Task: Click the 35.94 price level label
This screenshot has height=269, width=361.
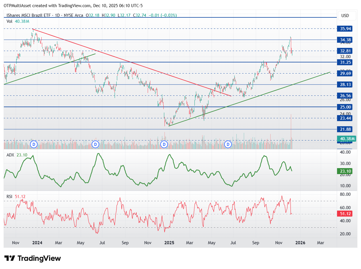Action: pos(345,28)
